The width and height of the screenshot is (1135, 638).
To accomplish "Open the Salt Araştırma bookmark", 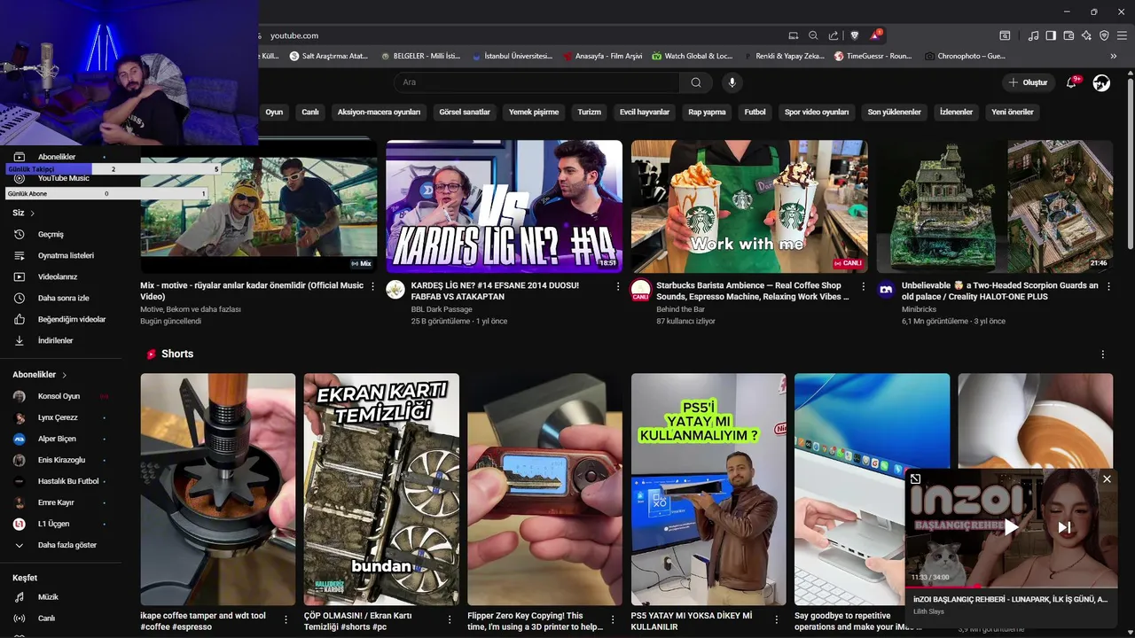I will 329,56.
